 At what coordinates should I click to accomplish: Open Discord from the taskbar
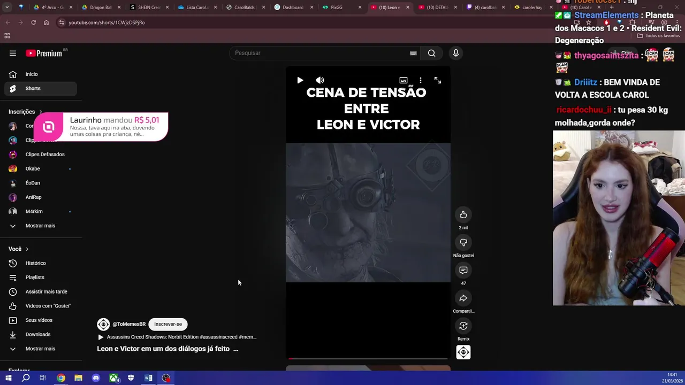point(96,378)
